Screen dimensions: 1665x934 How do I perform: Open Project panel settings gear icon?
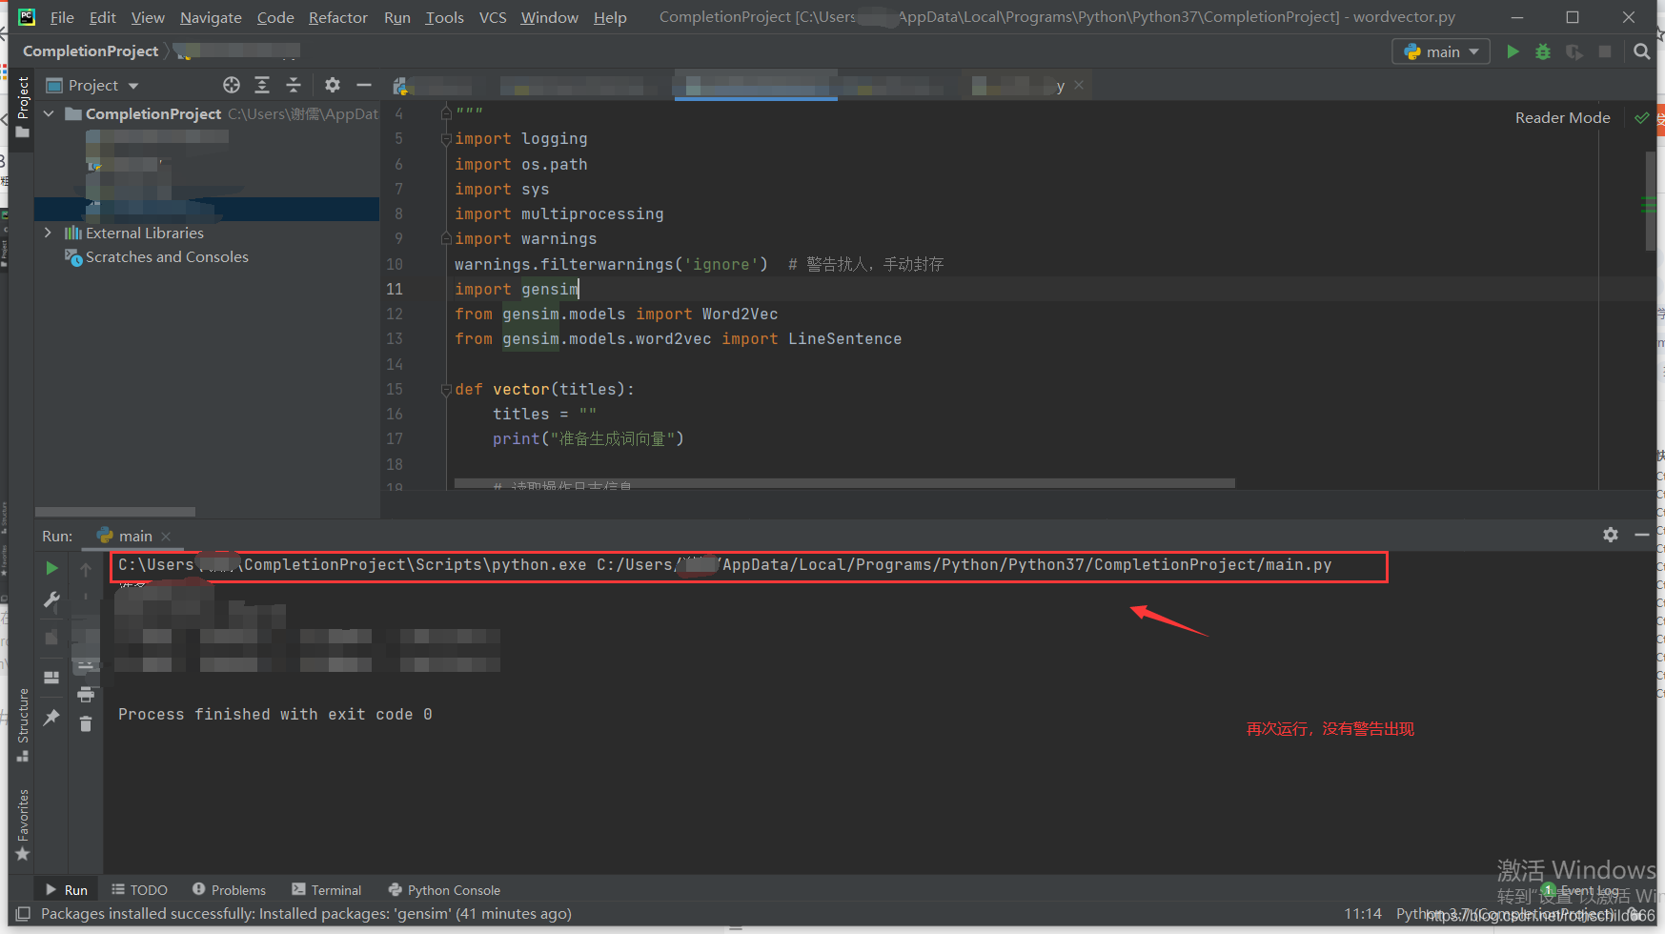[x=332, y=85]
